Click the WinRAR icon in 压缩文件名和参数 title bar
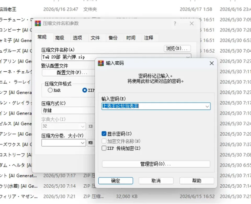251x204 pixels. (38, 23)
